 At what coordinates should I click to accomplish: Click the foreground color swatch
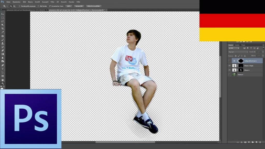click(2, 88)
